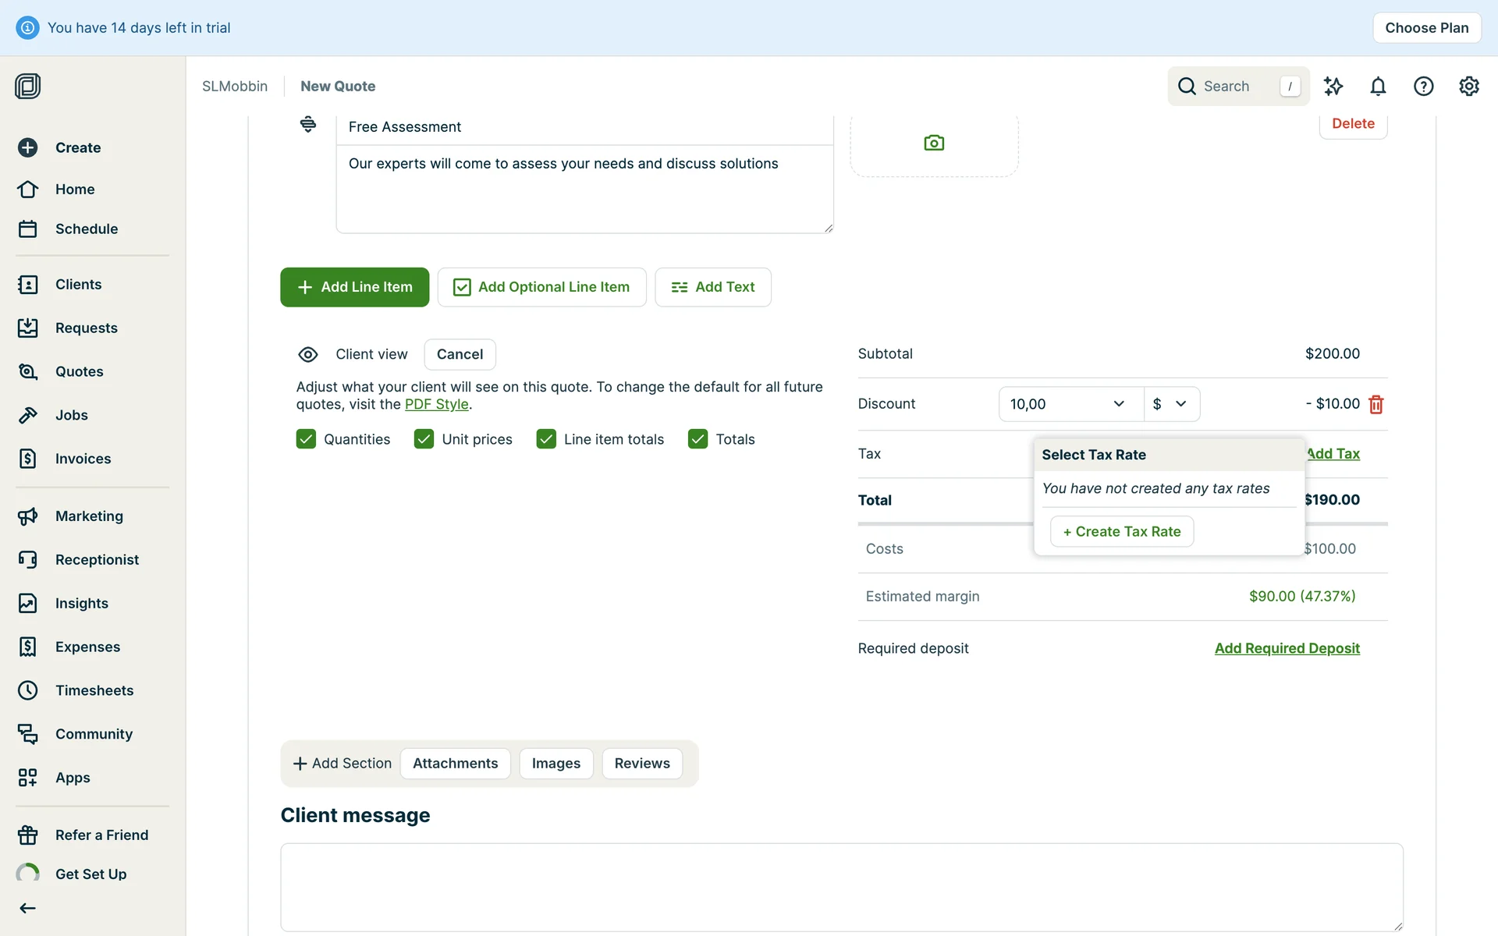Click the sparkle AI assistant icon

[1333, 86]
